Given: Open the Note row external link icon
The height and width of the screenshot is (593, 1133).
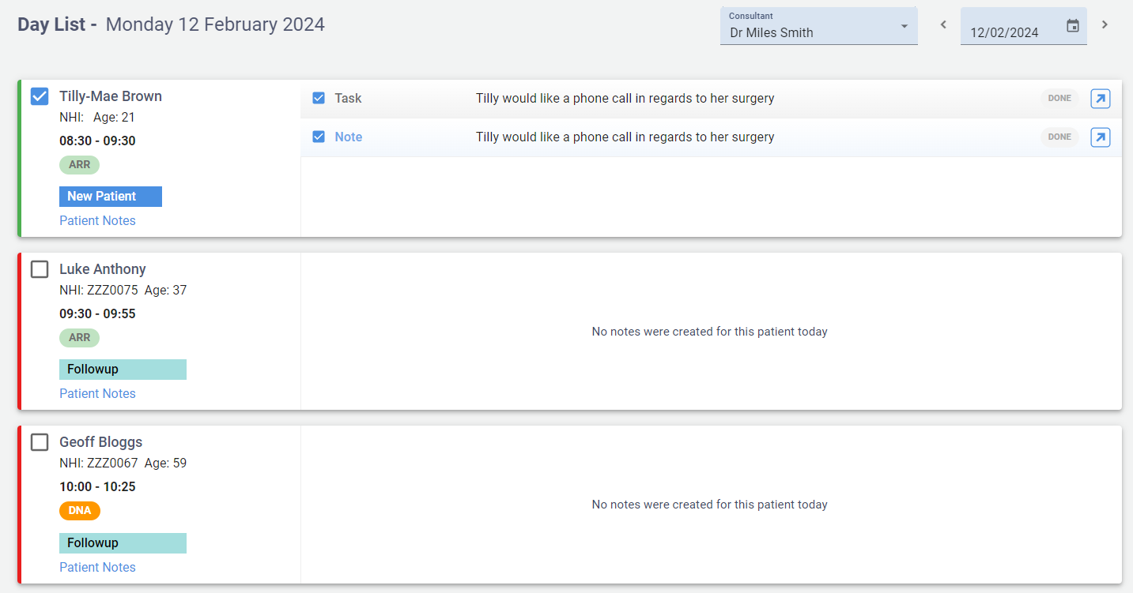Looking at the screenshot, I should coord(1100,137).
